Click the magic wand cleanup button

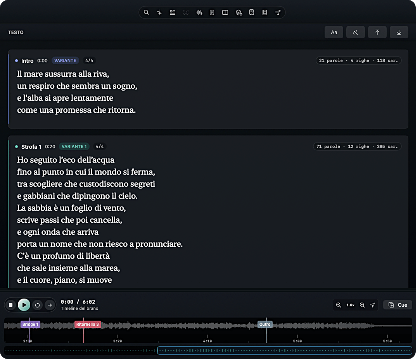pos(356,33)
